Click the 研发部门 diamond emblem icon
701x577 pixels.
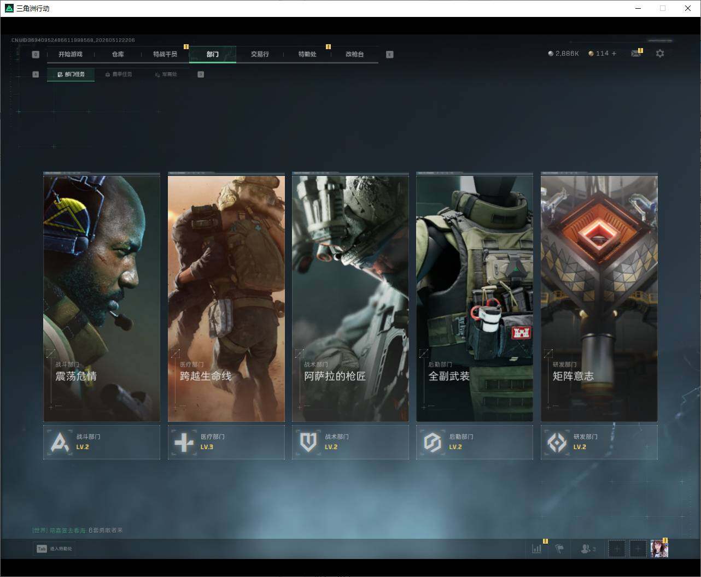[557, 442]
